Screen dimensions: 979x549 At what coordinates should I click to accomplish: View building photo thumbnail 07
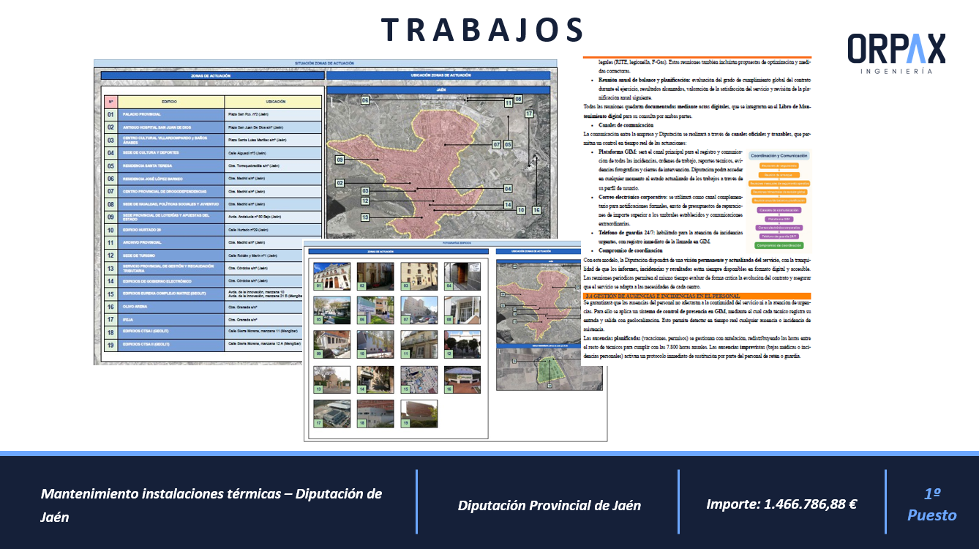[x=419, y=310]
